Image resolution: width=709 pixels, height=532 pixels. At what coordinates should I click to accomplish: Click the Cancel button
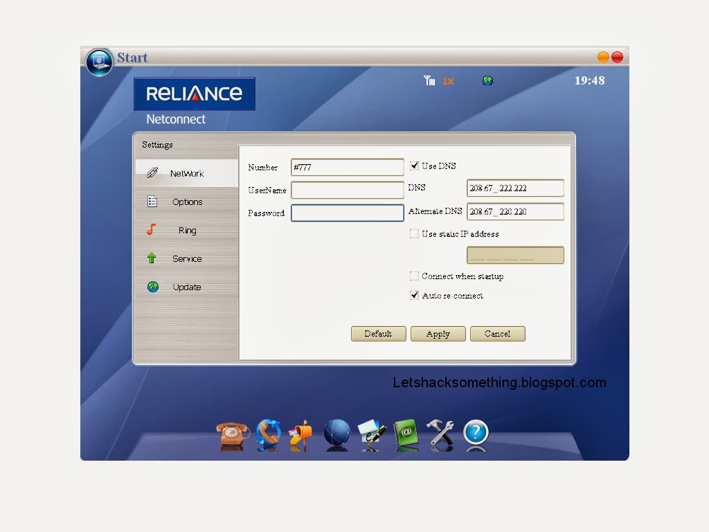497,334
